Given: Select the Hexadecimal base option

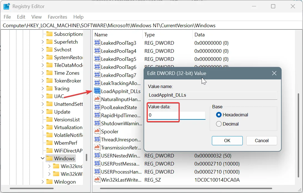Looking at the screenshot, I should (219, 114).
